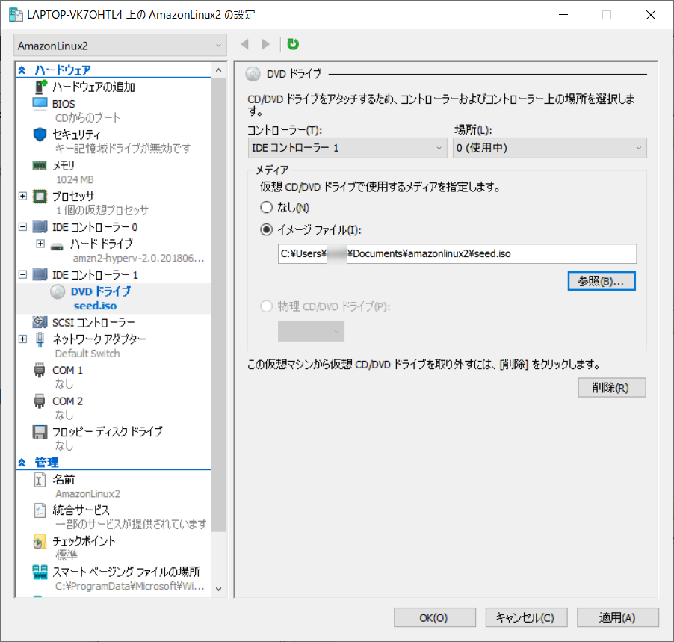Click the 適用(A) apply button
The image size is (674, 642).
click(x=618, y=617)
